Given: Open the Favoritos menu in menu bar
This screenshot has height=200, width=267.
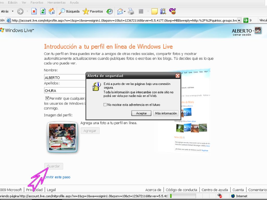Looking at the screenshot, I should [x=37, y=3].
